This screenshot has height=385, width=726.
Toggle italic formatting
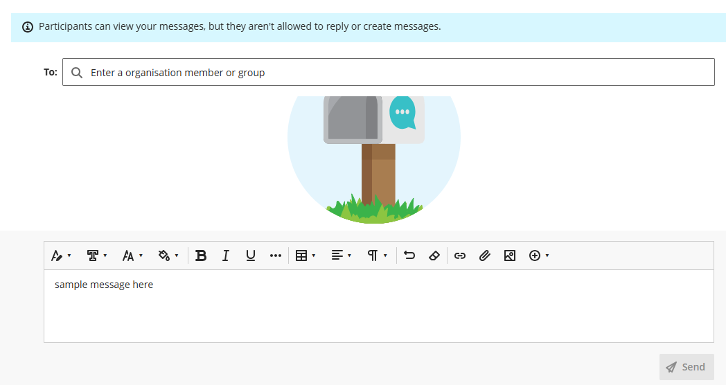pos(225,256)
